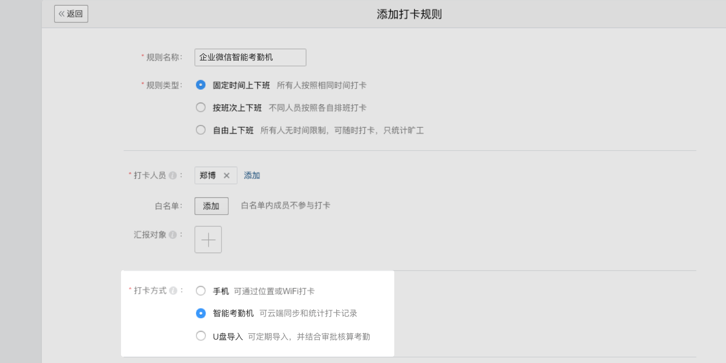
Task: Click info icon beside 汇报对象
Action: 173,235
